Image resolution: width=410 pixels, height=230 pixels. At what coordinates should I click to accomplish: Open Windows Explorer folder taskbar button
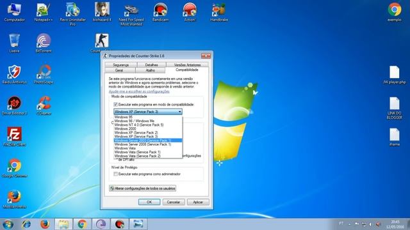(63, 224)
